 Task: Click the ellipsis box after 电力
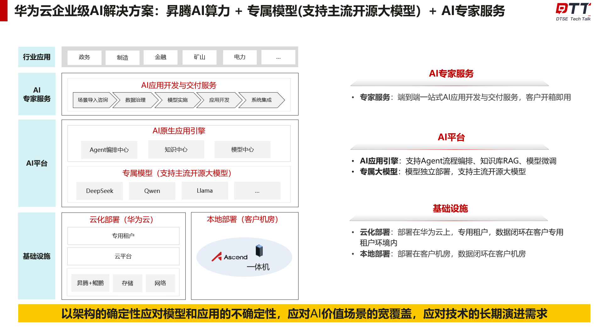[x=278, y=57]
